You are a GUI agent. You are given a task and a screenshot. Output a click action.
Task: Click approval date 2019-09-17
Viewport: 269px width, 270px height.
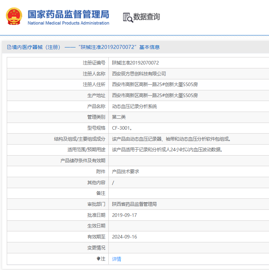pos(124,215)
